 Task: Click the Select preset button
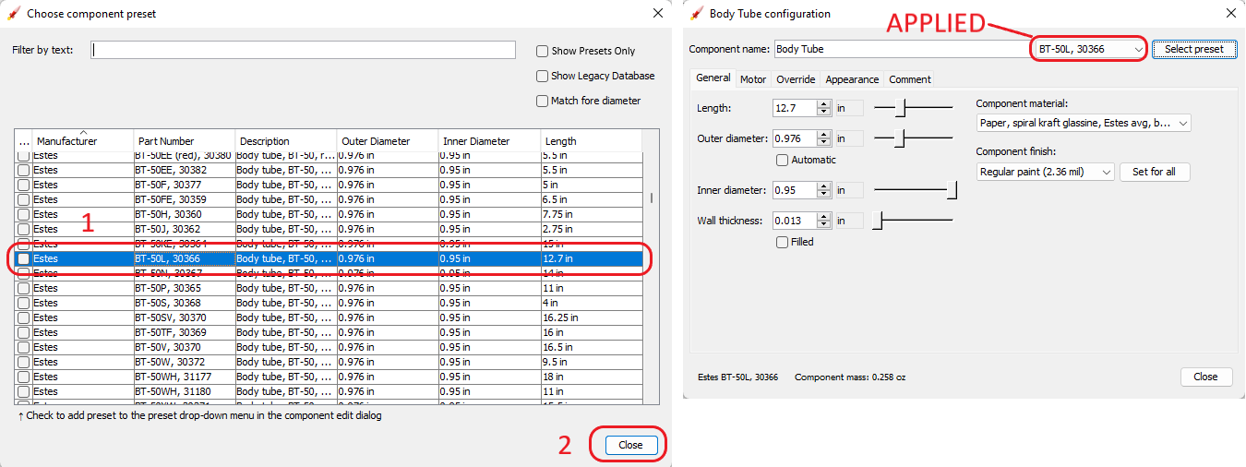click(x=1194, y=49)
